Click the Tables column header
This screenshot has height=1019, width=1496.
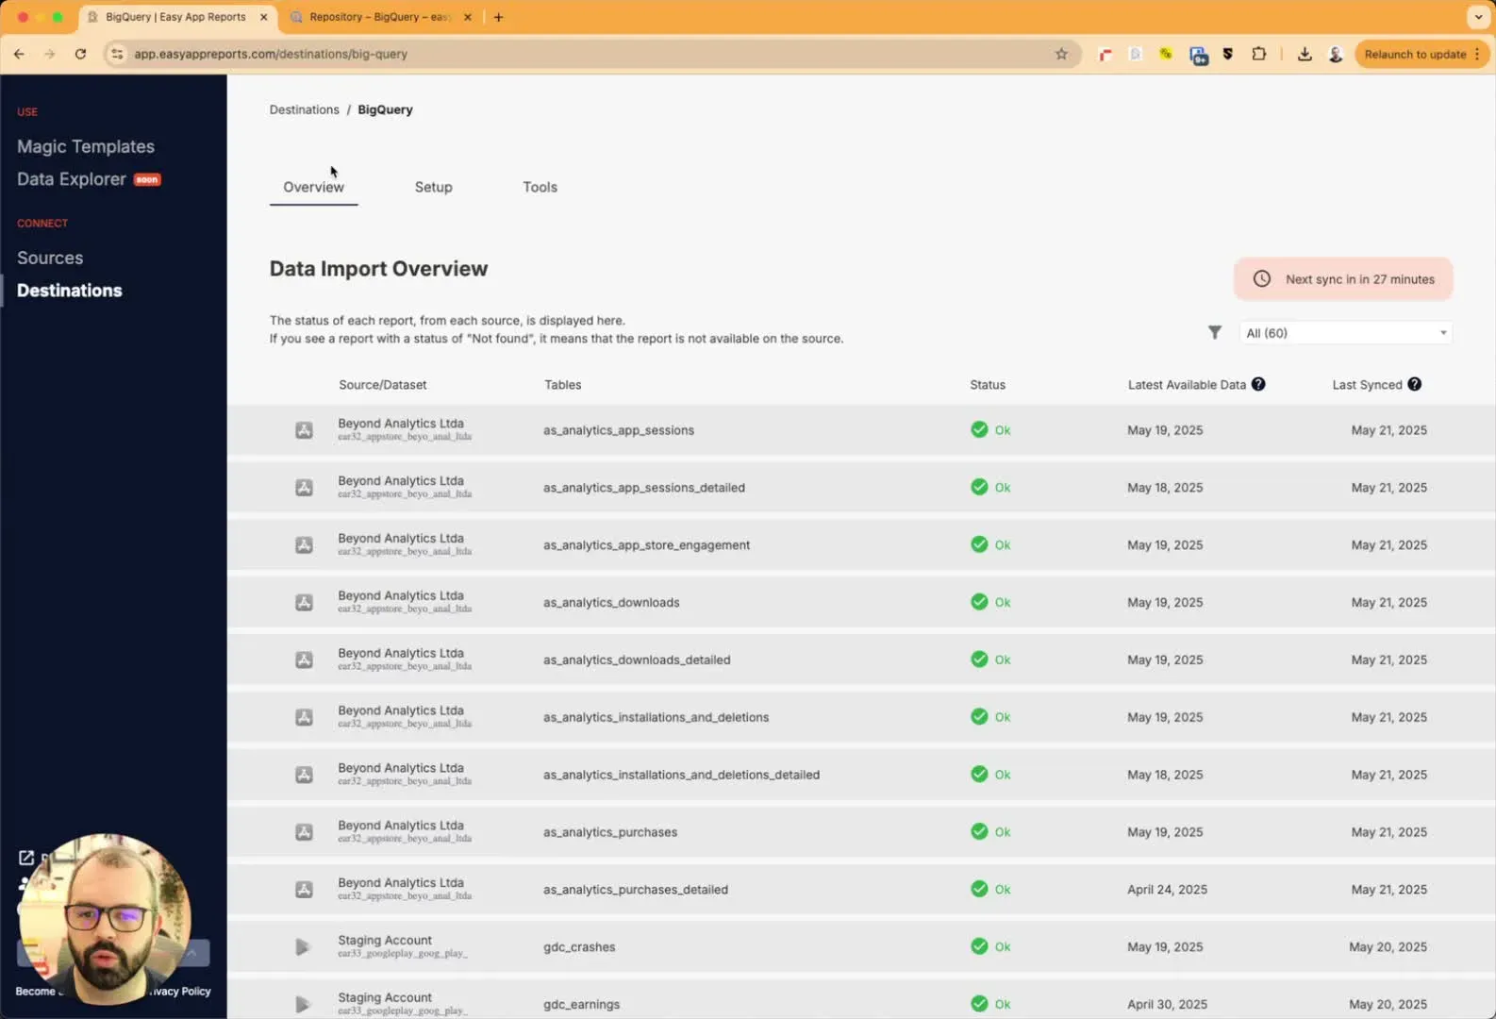pos(563,385)
